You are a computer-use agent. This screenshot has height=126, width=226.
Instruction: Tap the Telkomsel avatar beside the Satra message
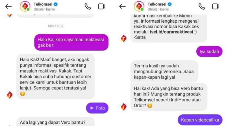(123, 39)
